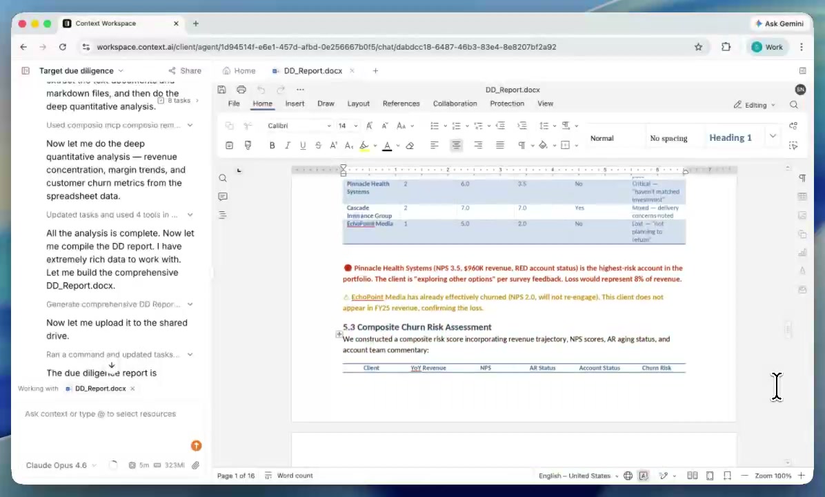Switch to the Insert tab
This screenshot has width=825, height=497.
(x=295, y=104)
